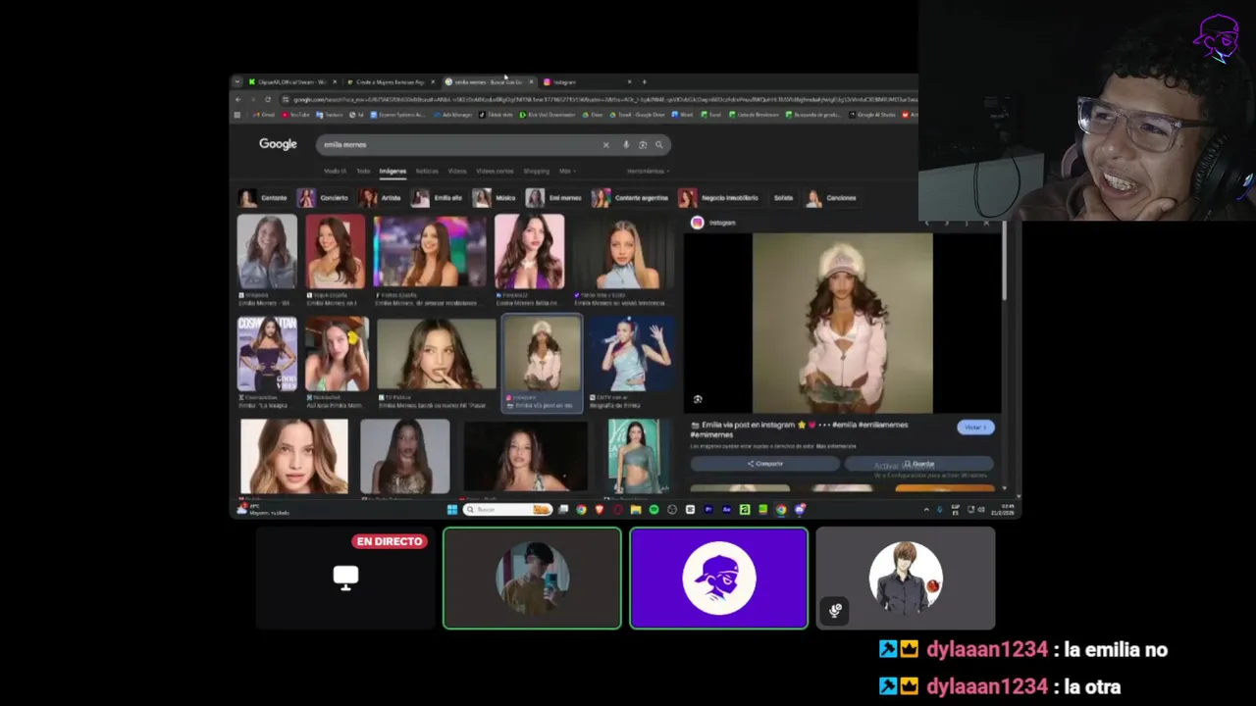The height and width of the screenshot is (706, 1256).
Task: Select the call participant with mirror selfie avatar
Action: [532, 579]
